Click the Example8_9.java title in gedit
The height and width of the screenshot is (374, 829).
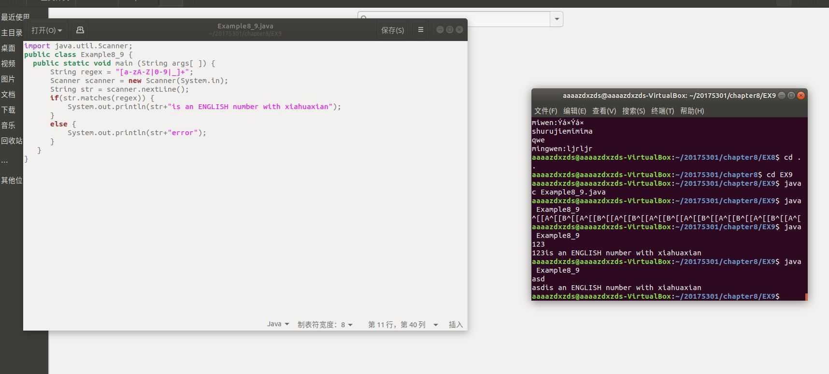pyautogui.click(x=245, y=26)
